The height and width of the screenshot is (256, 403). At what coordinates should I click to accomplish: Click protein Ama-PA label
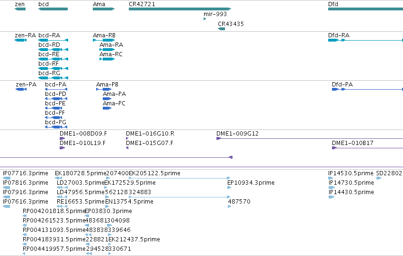pyautogui.click(x=115, y=94)
